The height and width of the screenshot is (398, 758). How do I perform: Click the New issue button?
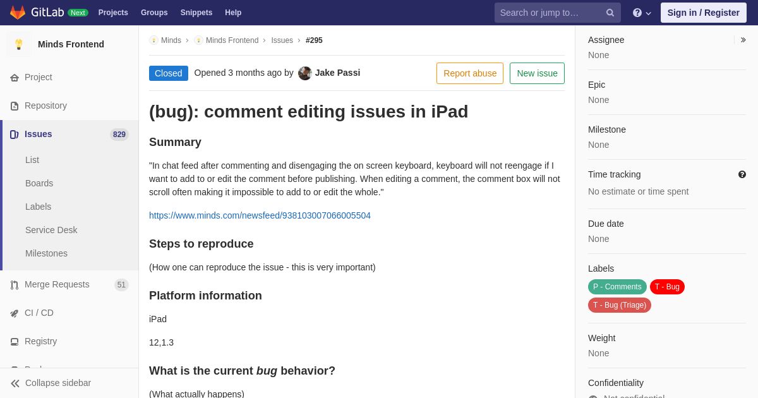pos(537,73)
